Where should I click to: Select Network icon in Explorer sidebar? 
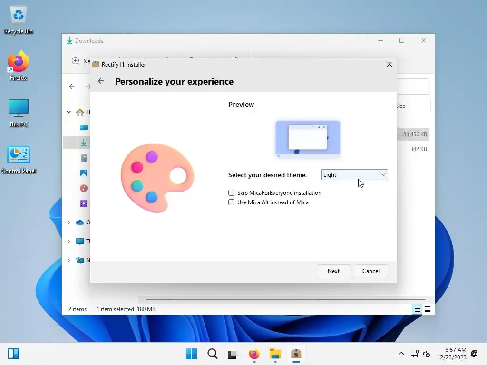click(80, 260)
